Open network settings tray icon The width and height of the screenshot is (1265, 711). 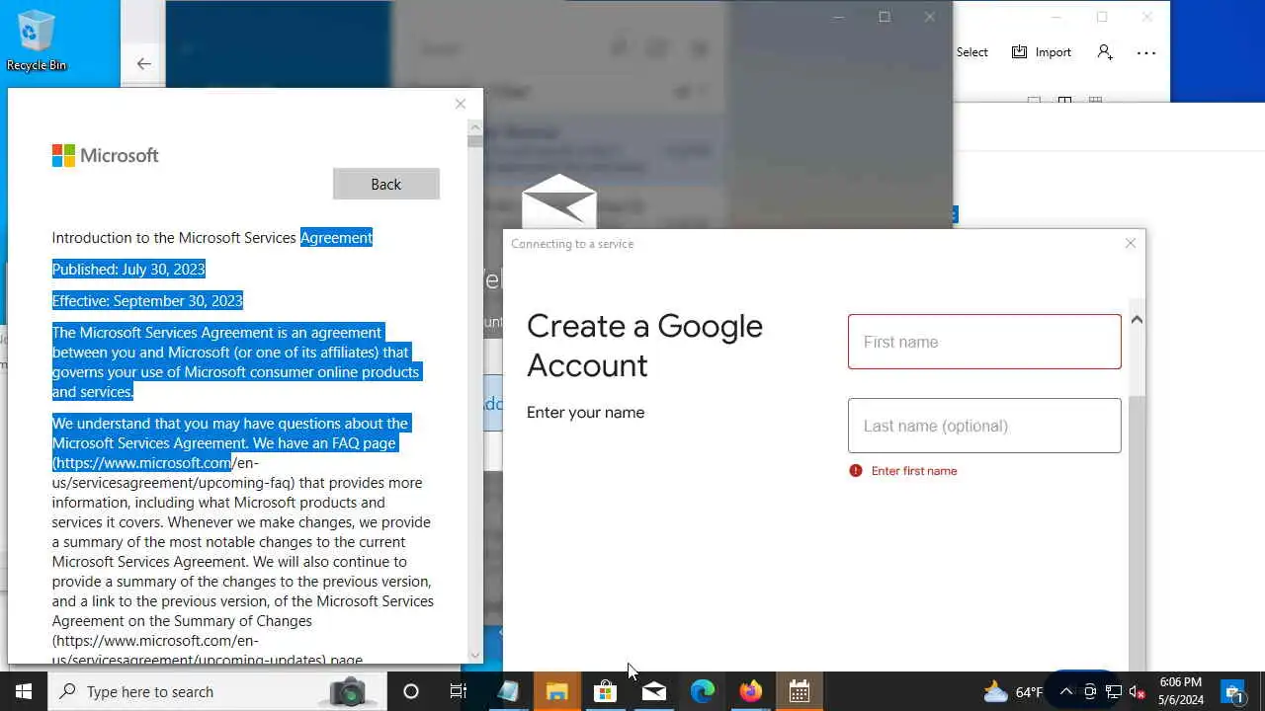pos(1113,691)
